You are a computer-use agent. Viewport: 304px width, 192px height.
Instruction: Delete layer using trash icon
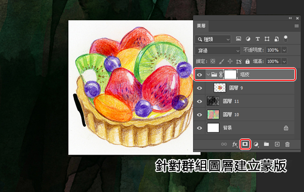coord(287,144)
